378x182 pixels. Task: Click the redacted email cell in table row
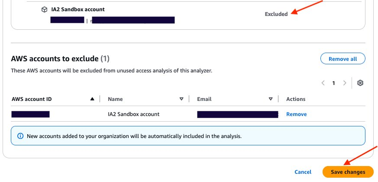tap(237, 114)
